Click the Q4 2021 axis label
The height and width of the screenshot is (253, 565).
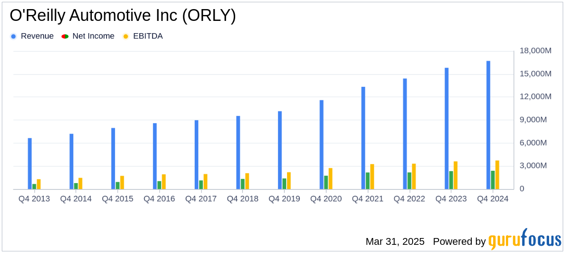click(368, 199)
